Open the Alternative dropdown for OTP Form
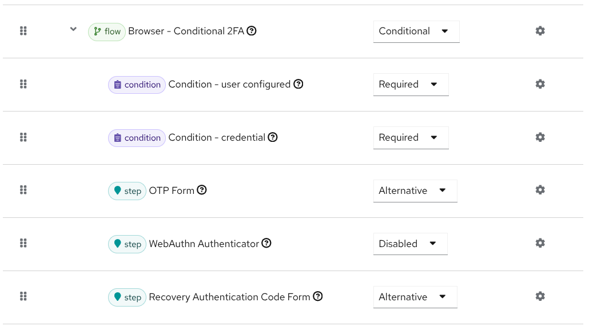 pos(415,190)
